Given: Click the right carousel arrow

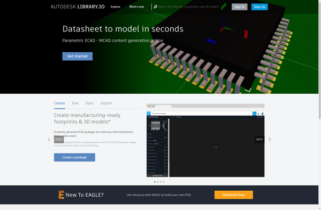Looking at the screenshot, I should [x=270, y=140].
